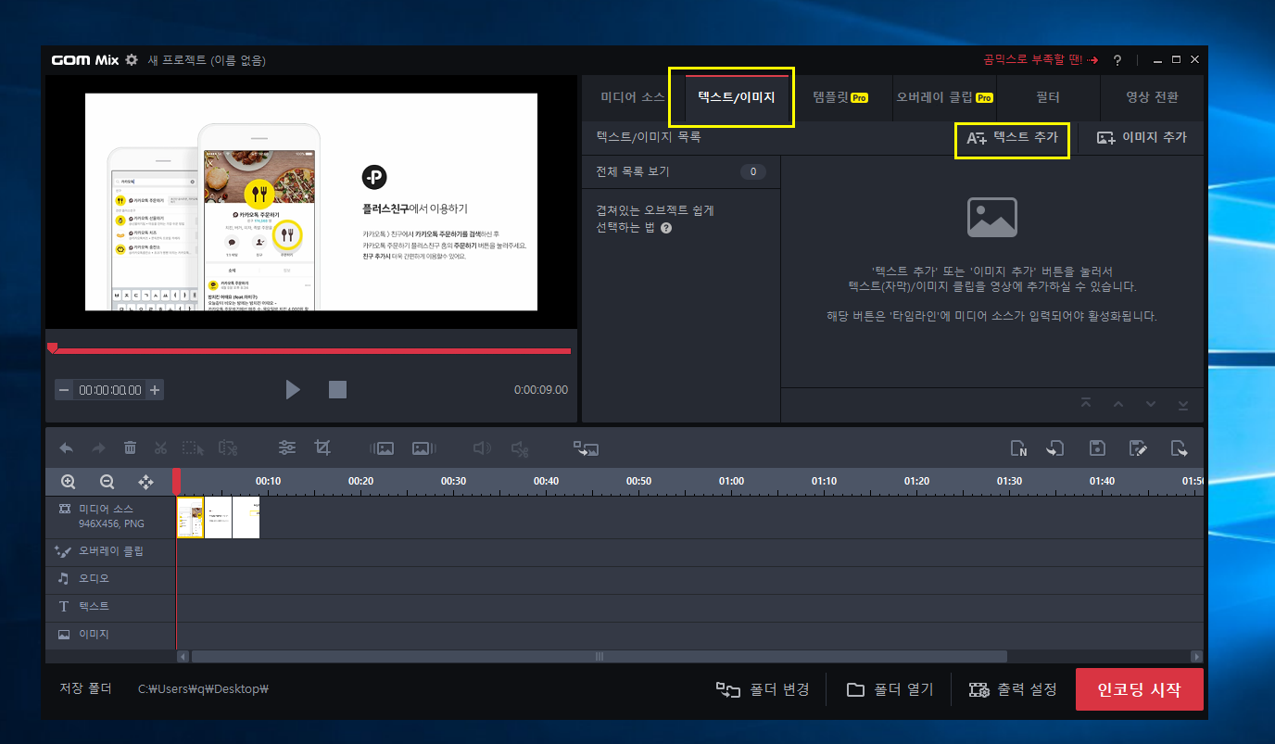Screen dimensions: 1275x744
Task: Move item to top in list
Action: click(1086, 404)
